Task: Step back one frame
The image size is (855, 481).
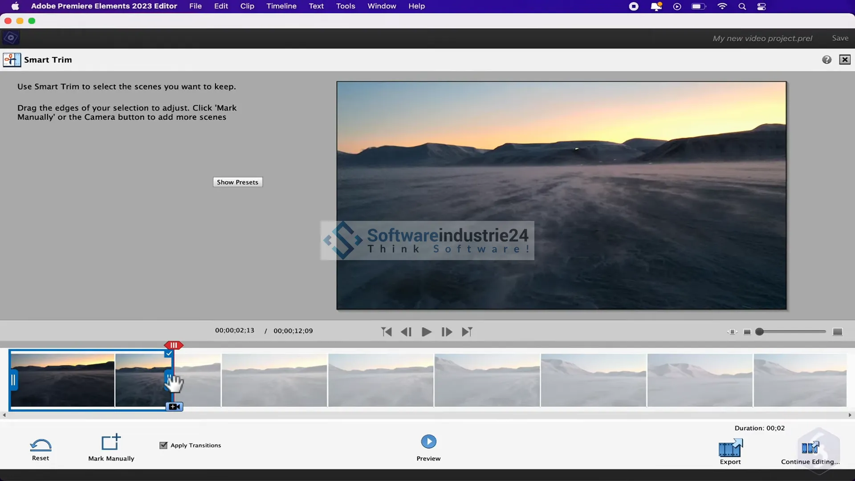Action: 406,332
